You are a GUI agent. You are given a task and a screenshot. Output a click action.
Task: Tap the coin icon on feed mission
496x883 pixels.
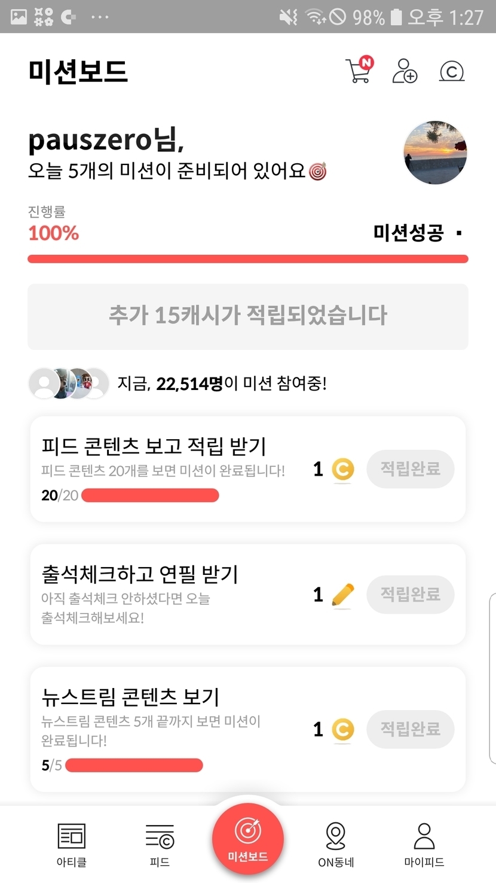click(x=342, y=470)
